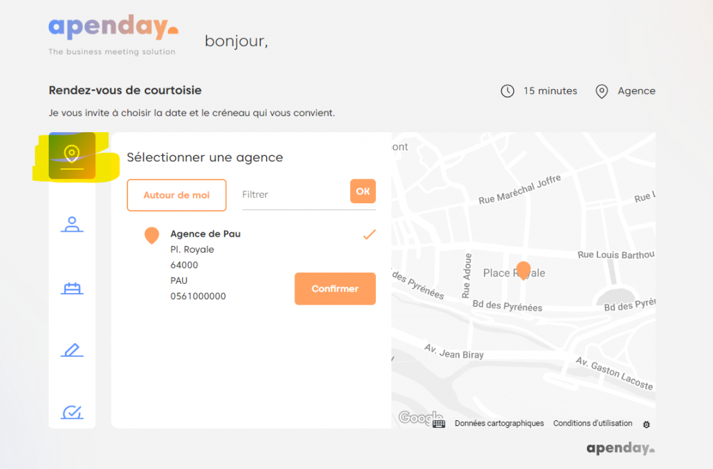Image resolution: width=713 pixels, height=469 pixels.
Task: Click the Agence location label in header
Action: pos(636,91)
